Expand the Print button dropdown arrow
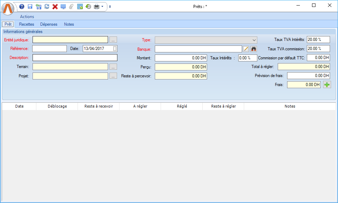The image size is (338, 203). (103, 6)
